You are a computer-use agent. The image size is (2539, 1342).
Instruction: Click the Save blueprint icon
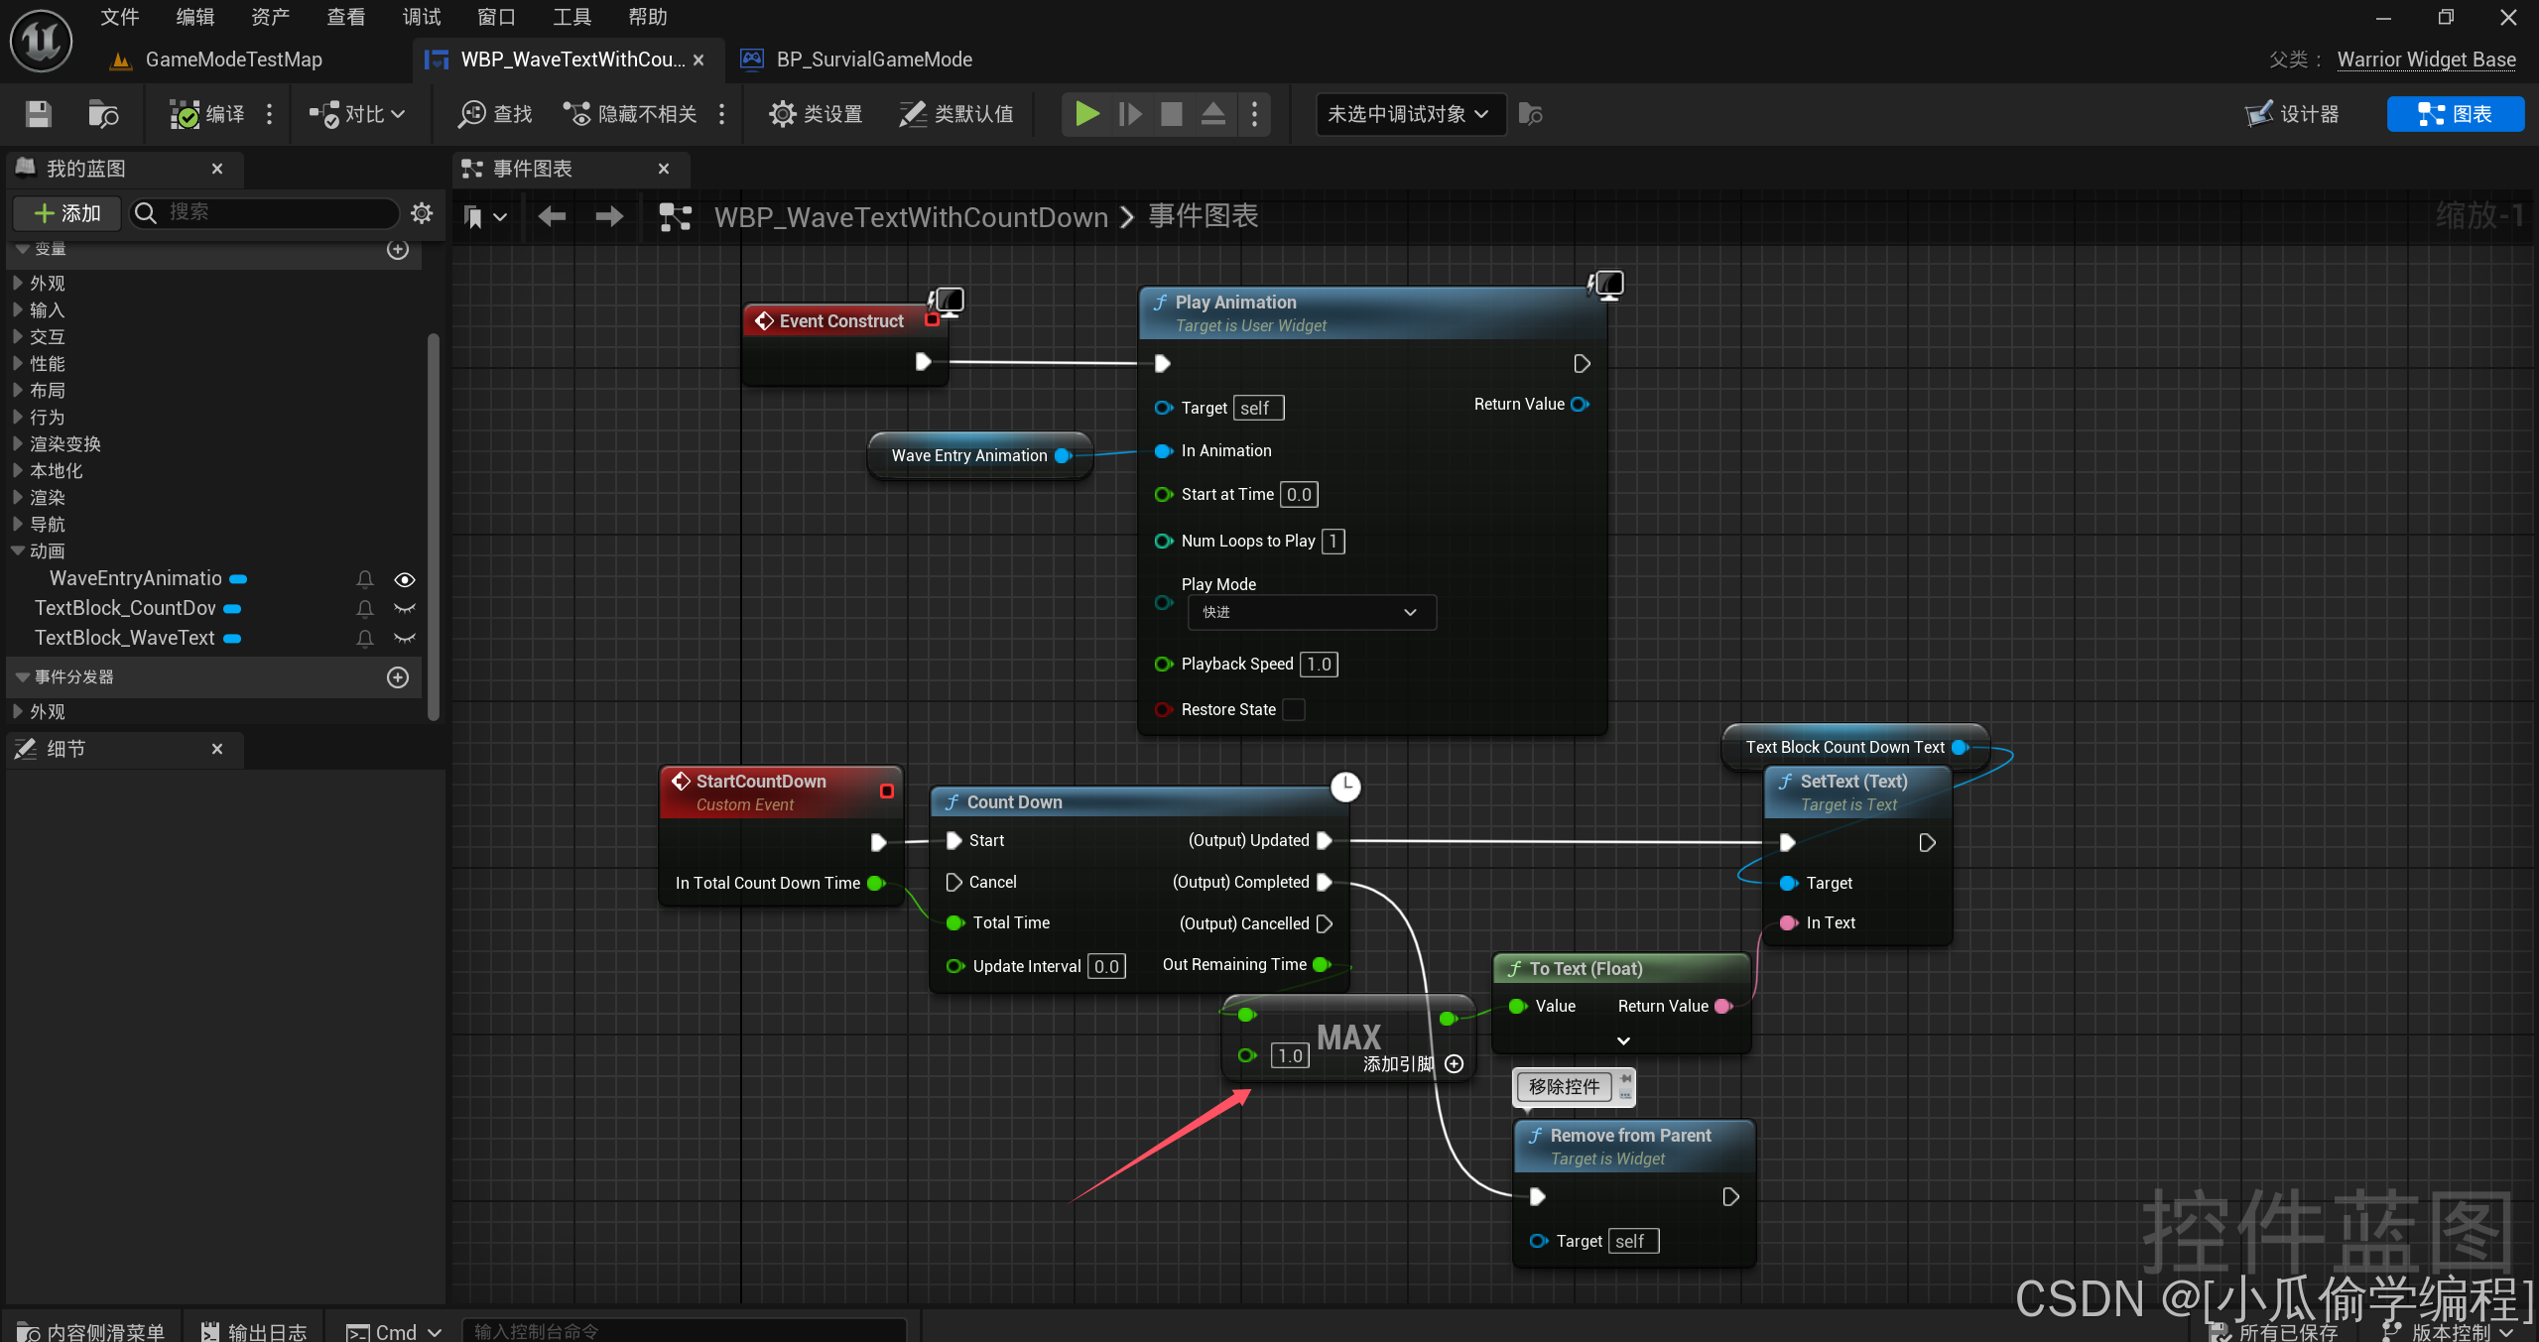point(38,114)
